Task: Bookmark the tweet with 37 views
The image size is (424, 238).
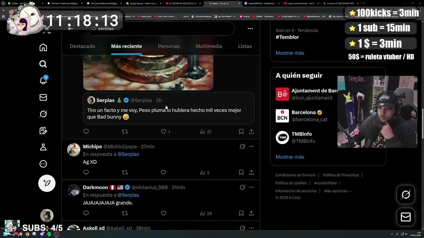Action: coord(241,132)
